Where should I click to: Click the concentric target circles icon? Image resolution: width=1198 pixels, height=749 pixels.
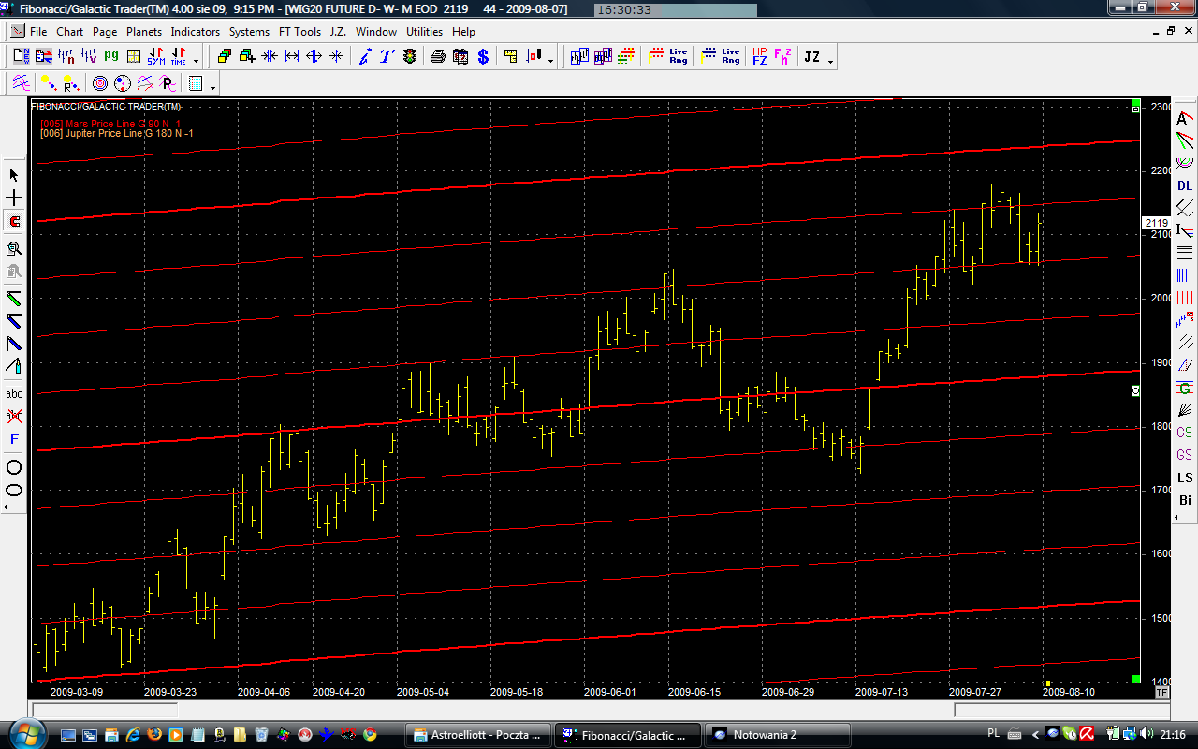point(99,84)
